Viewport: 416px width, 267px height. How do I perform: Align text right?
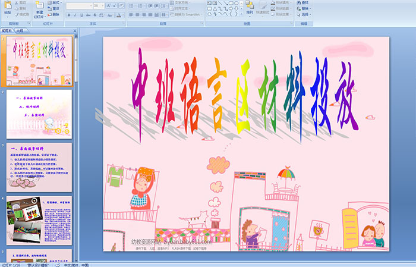pyautogui.click(x=144, y=15)
